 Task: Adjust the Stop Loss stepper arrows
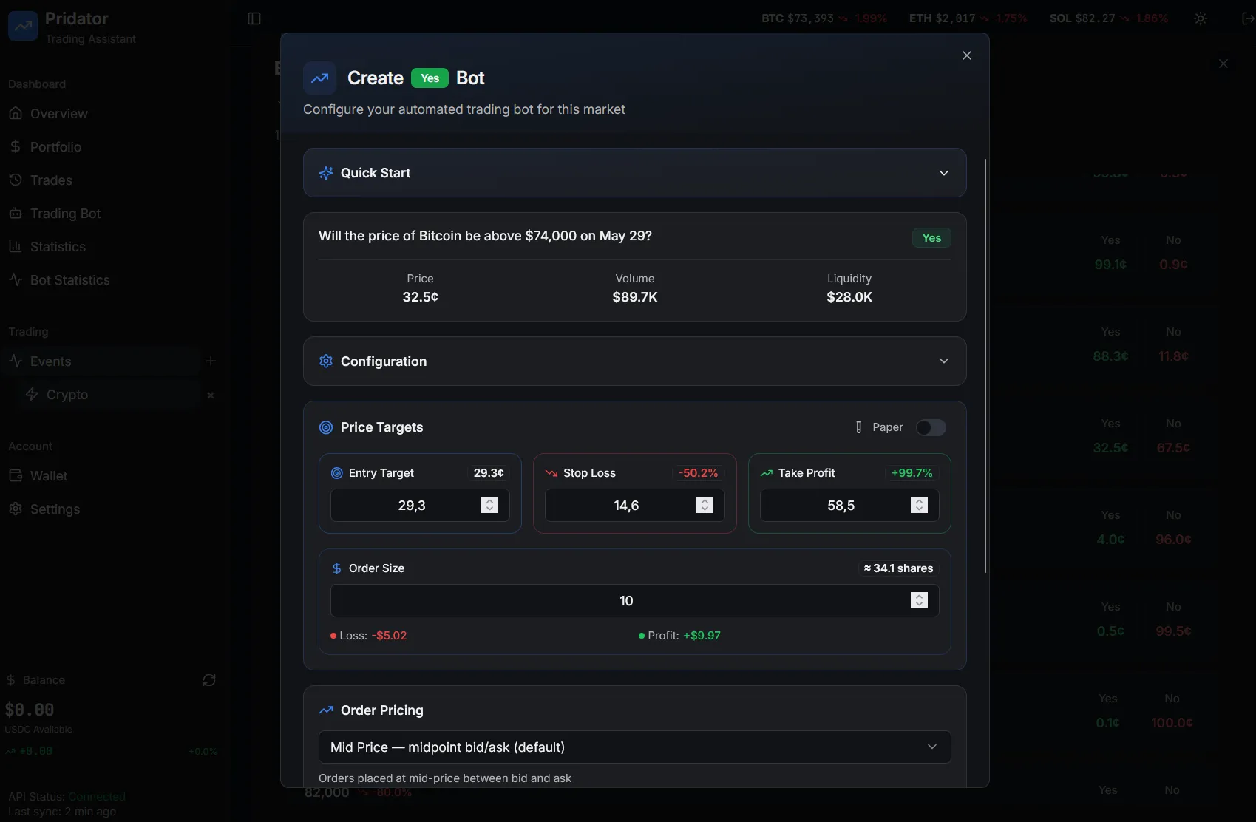point(705,505)
